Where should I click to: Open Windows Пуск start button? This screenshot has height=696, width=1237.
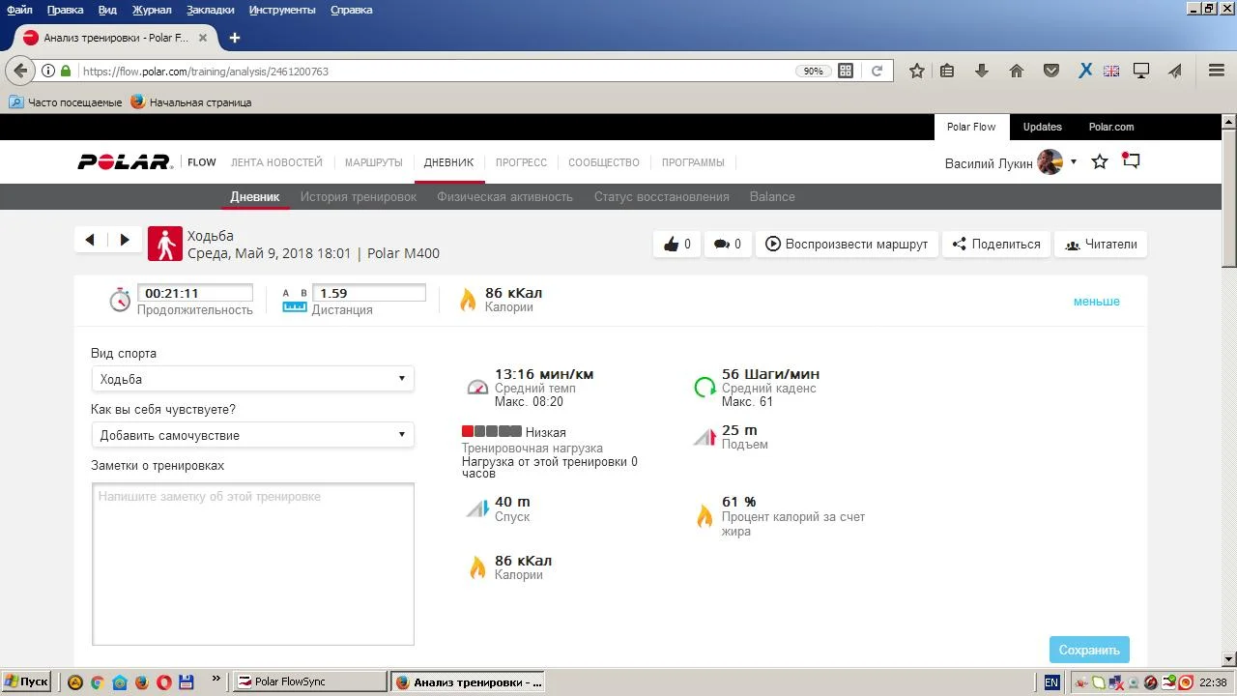pos(26,681)
